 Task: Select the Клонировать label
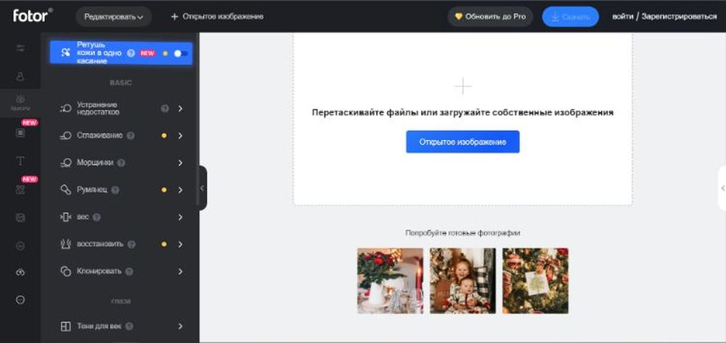click(99, 271)
